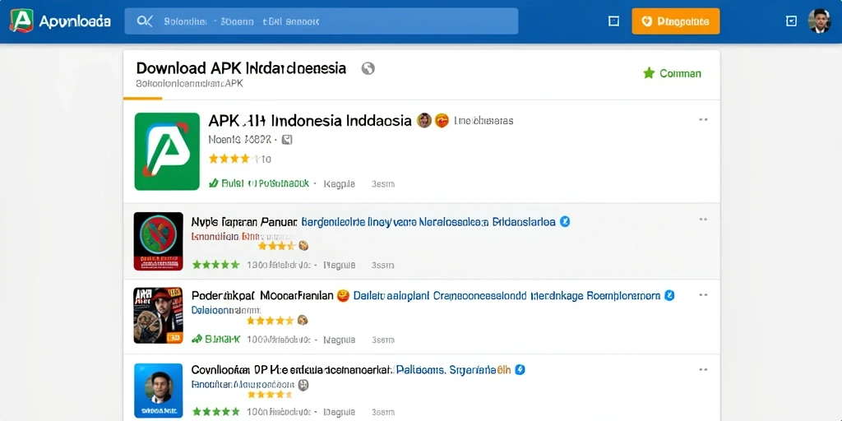Click the magnifier search icon

(145, 21)
